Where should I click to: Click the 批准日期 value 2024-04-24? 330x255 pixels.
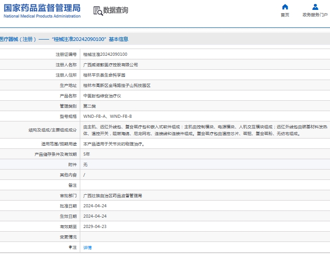tap(95, 206)
